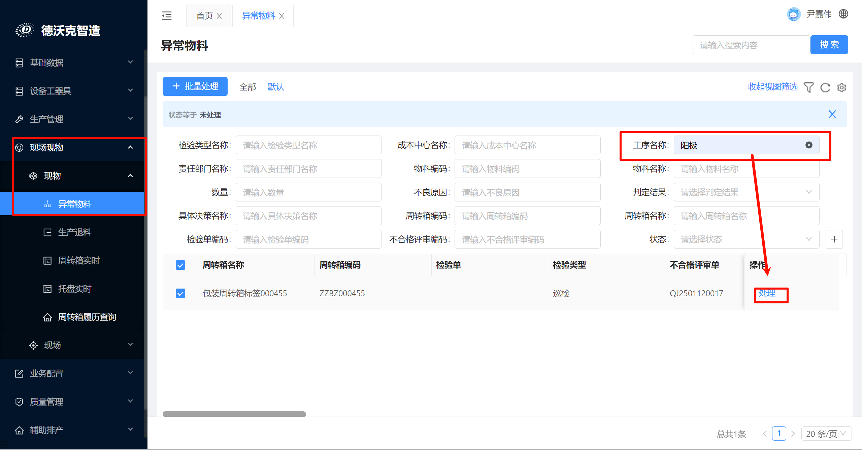This screenshot has height=450, width=862.
Task: Click the 异常物料 sidebar item
Action: pyautogui.click(x=72, y=204)
